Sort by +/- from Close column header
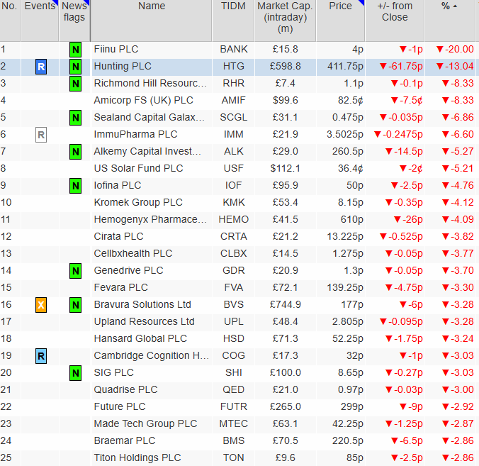This screenshot has height=466, width=479. 395,20
